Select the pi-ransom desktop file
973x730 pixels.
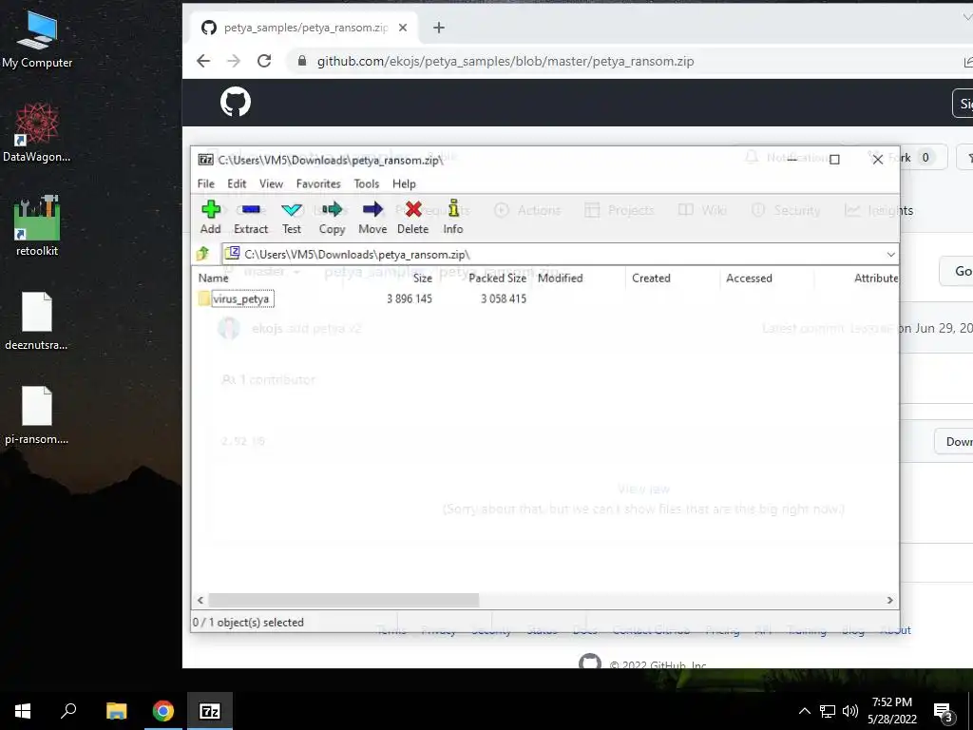pyautogui.click(x=37, y=415)
